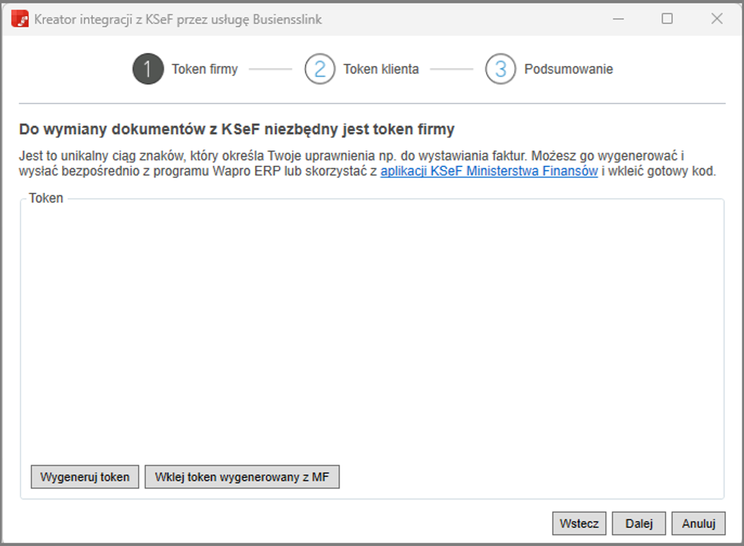The height and width of the screenshot is (546, 744).
Task: Click the Wapro app icon in title bar
Action: coord(20,19)
